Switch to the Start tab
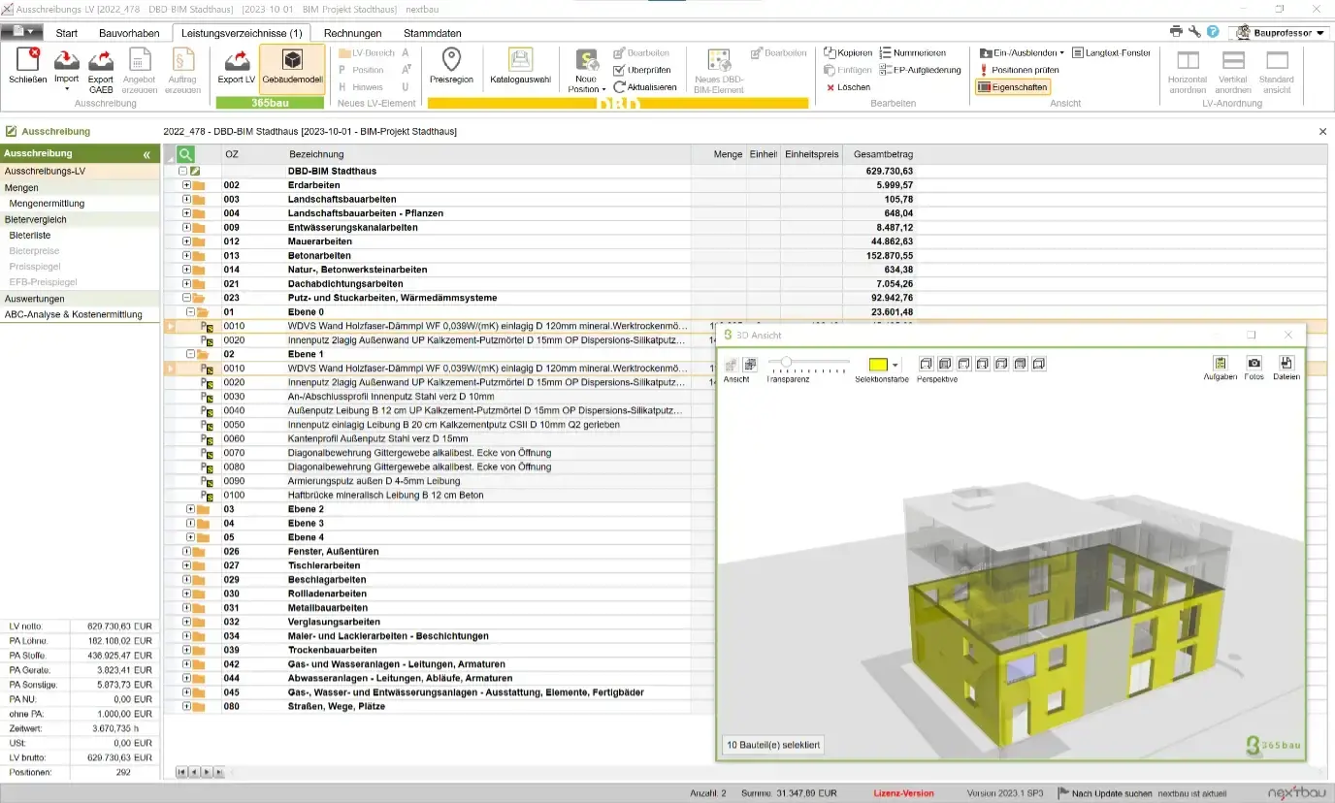Image resolution: width=1335 pixels, height=803 pixels. pos(67,33)
